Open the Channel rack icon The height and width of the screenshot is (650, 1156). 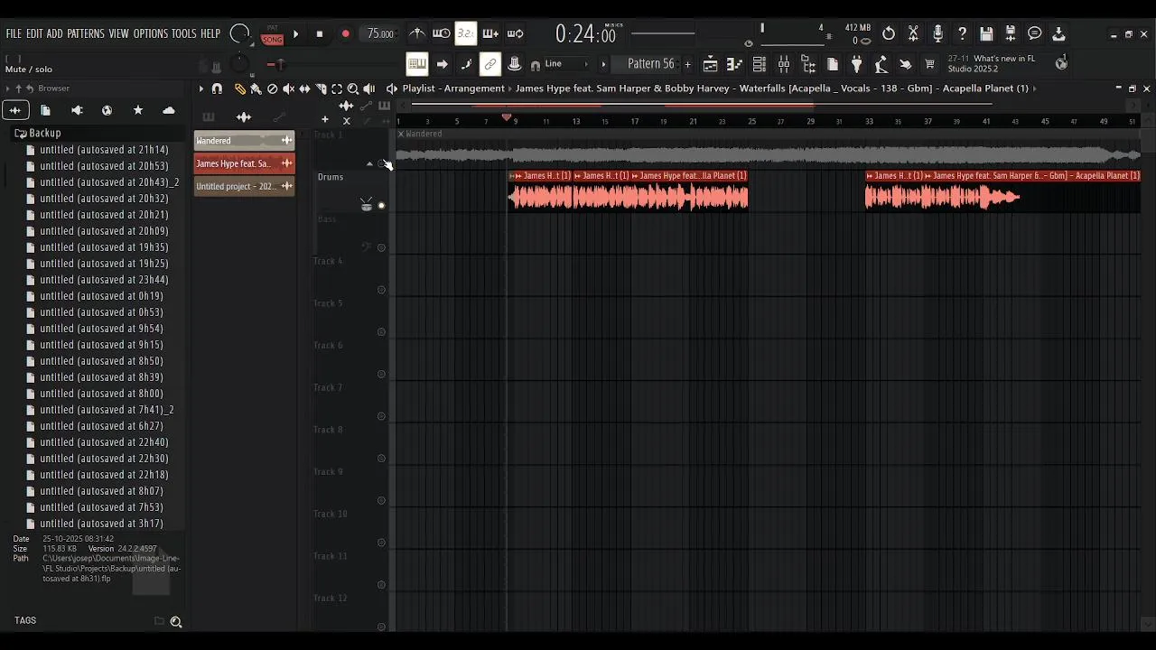point(759,64)
